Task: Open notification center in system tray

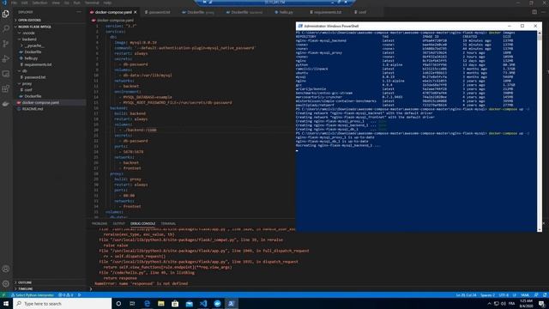Action: [541, 303]
